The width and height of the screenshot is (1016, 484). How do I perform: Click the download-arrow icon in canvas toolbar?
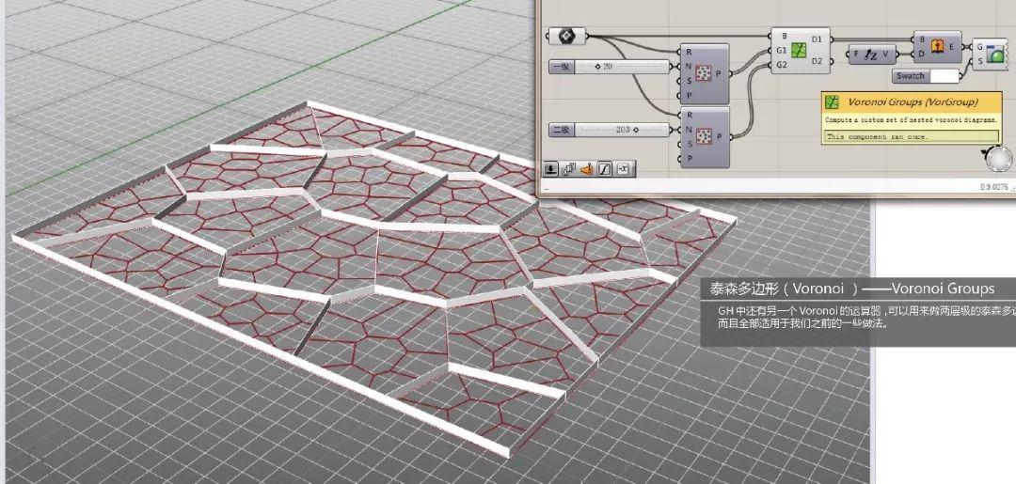[x=549, y=169]
